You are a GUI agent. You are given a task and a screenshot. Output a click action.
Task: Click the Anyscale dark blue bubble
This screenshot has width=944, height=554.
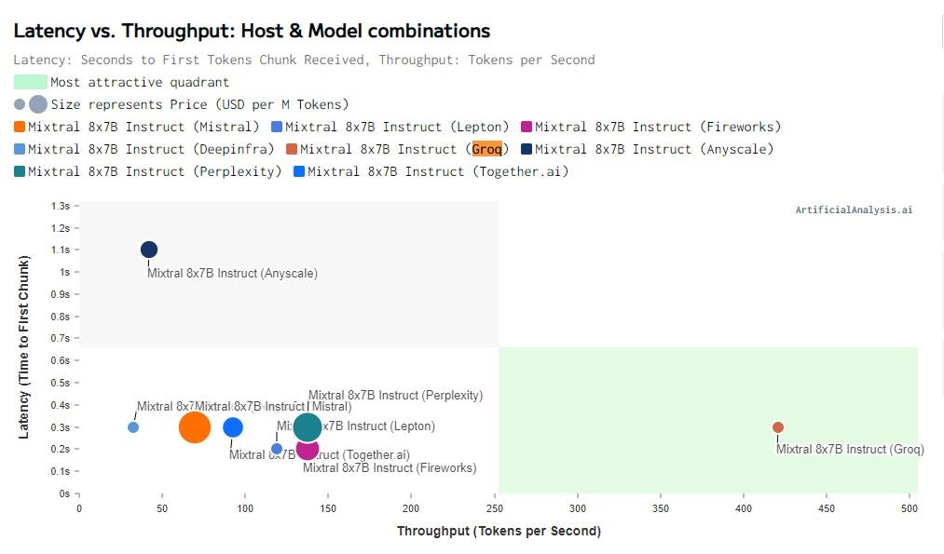pyautogui.click(x=149, y=250)
